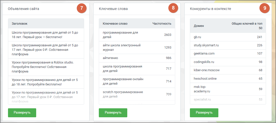Click shared keys value 59

(260, 89)
